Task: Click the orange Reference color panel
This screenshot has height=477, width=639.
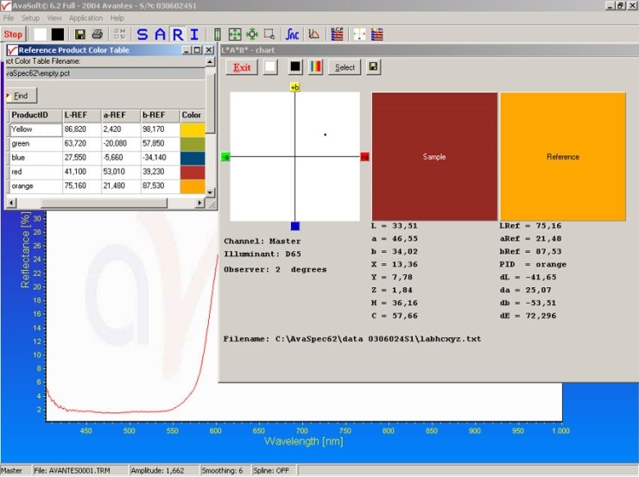Action: 563,157
